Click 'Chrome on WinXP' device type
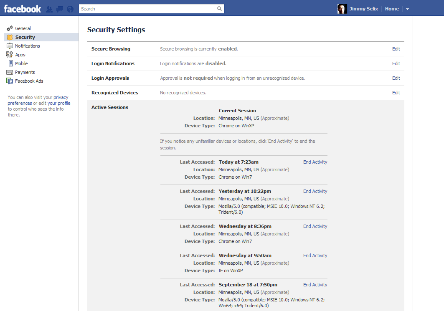This screenshot has height=311, width=444. (x=236, y=126)
